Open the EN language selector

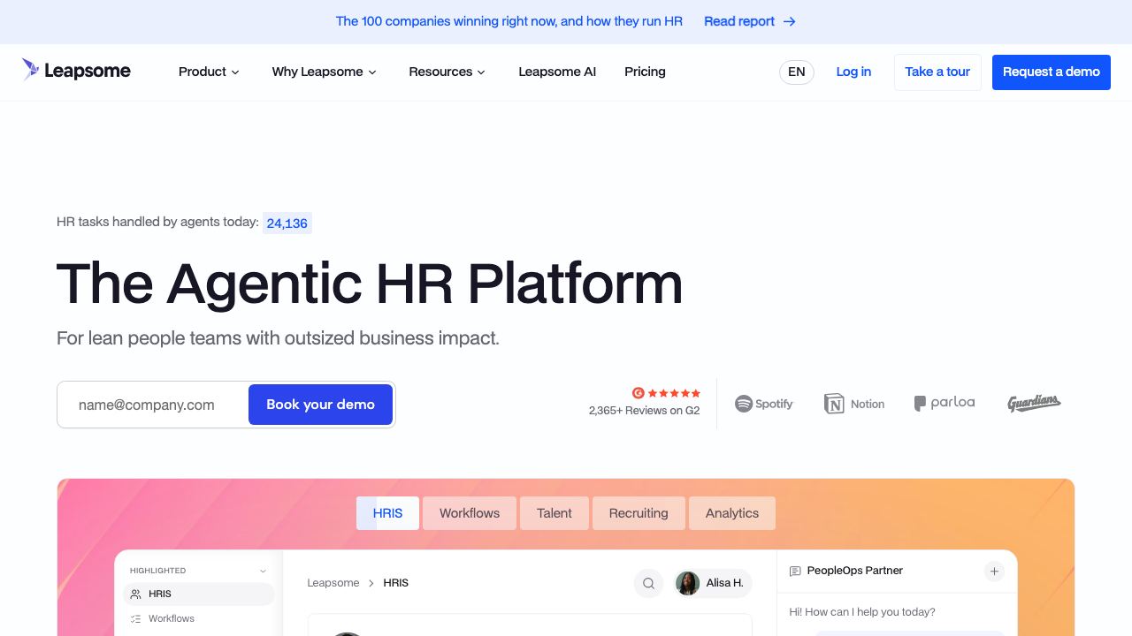pos(797,72)
